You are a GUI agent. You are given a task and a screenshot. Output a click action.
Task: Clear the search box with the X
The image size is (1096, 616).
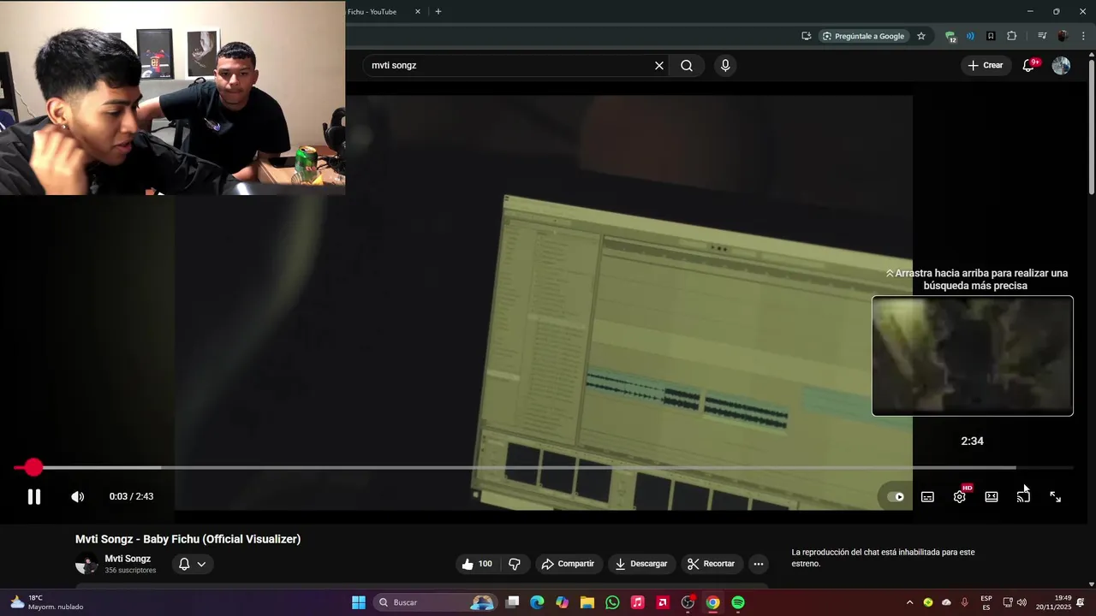(x=659, y=66)
